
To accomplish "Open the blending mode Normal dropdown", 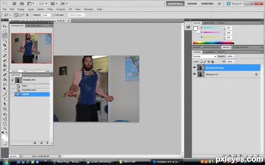I will (204, 56).
